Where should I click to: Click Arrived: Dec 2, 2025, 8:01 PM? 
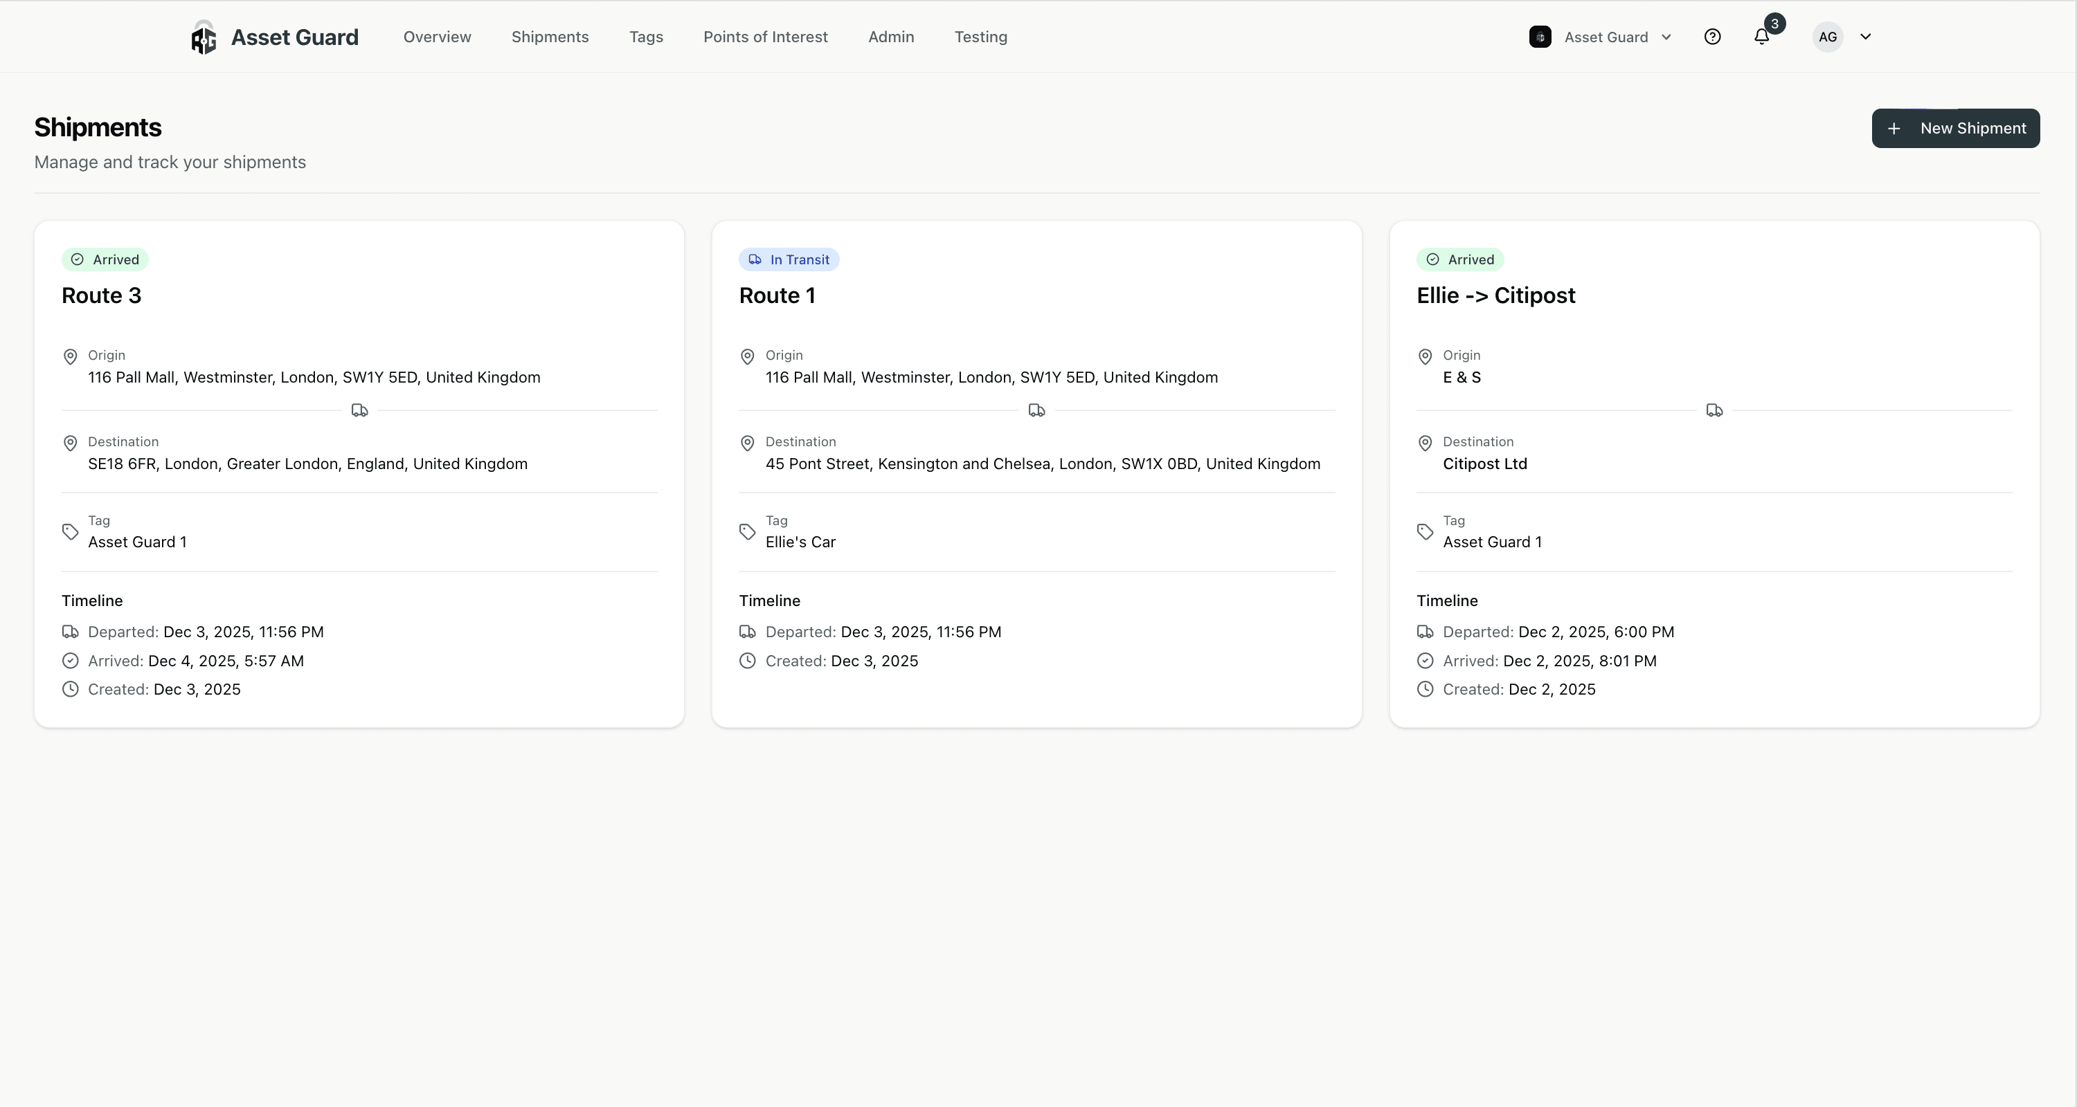coord(1549,661)
